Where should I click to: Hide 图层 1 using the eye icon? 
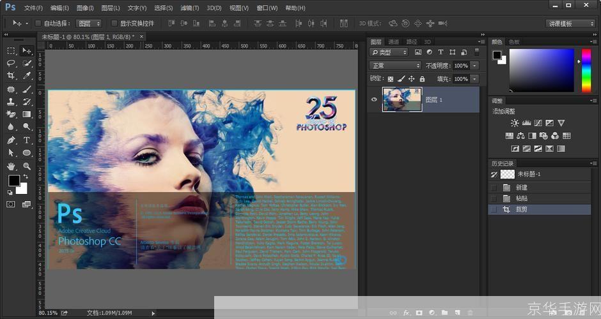pos(374,99)
